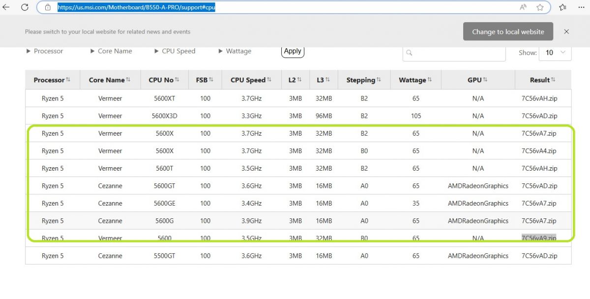
Task: Sort table by Processor column arrows
Action: [68, 80]
